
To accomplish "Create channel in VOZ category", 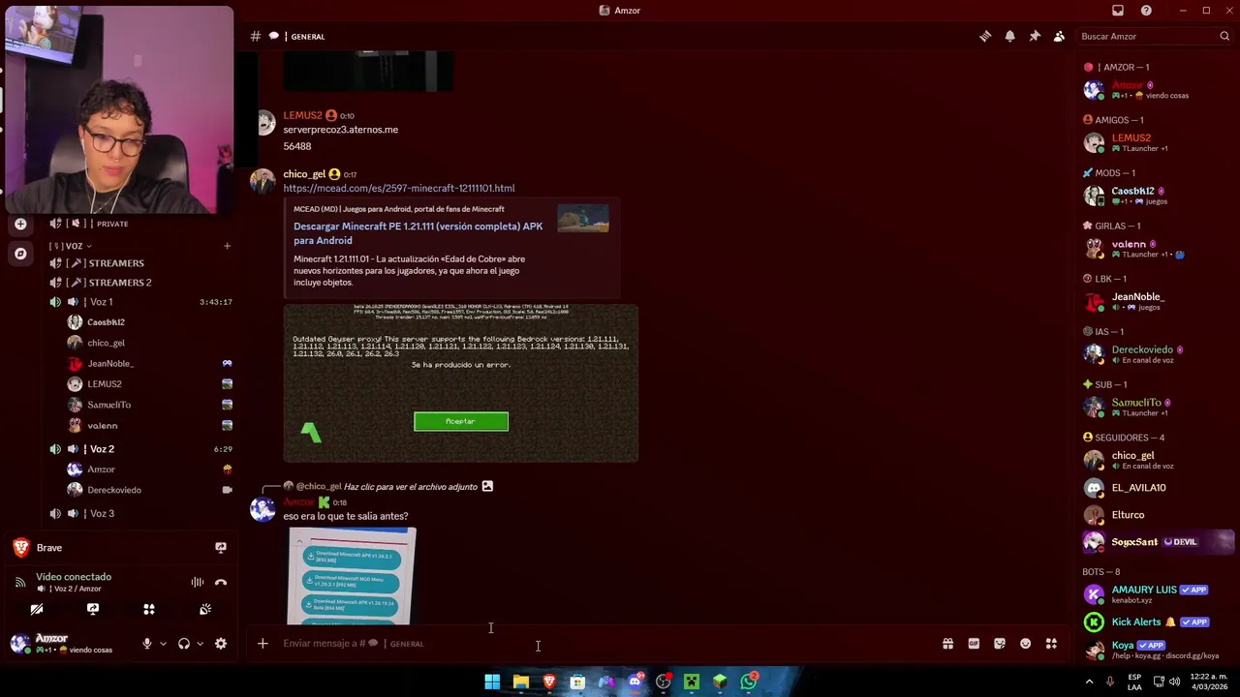I will 227,246.
